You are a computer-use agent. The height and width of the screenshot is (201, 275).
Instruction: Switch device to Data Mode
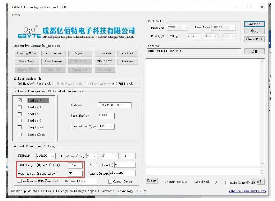coord(26,62)
